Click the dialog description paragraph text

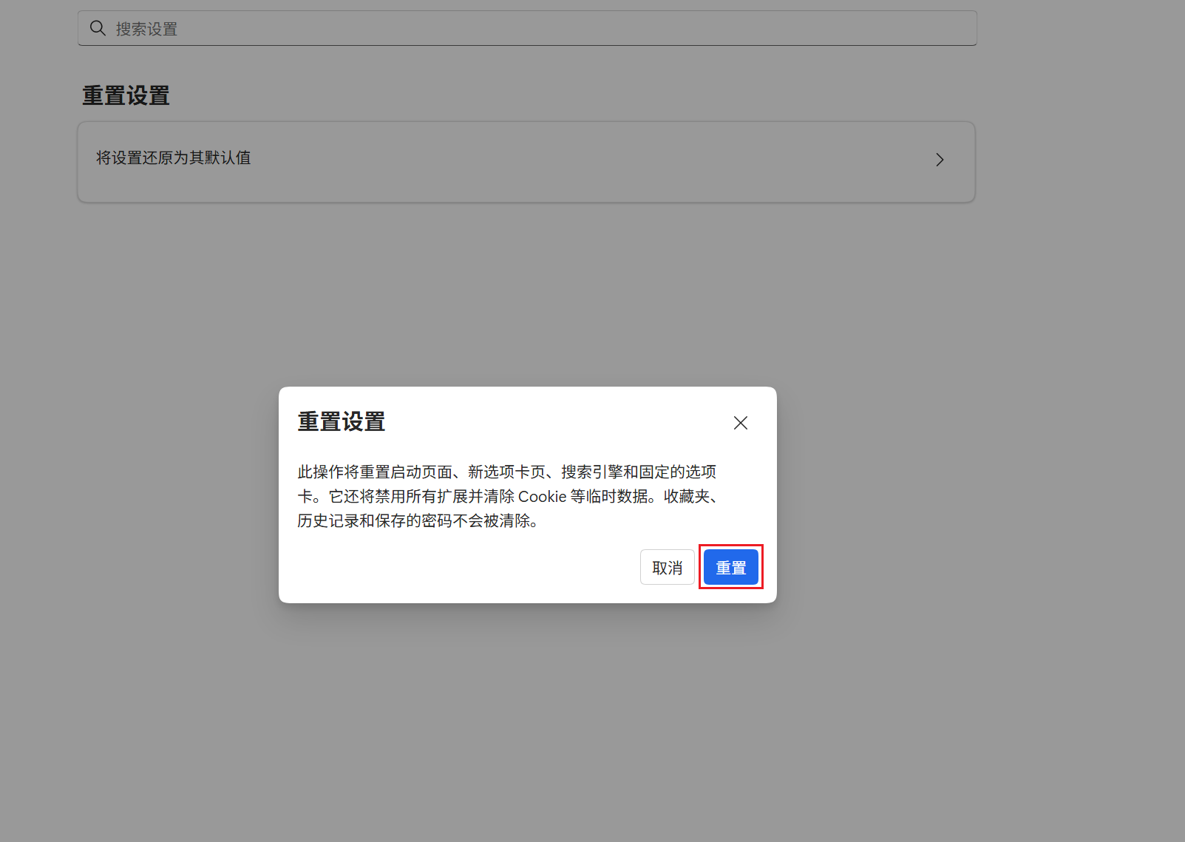point(507,496)
